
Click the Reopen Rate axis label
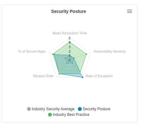click(43, 76)
